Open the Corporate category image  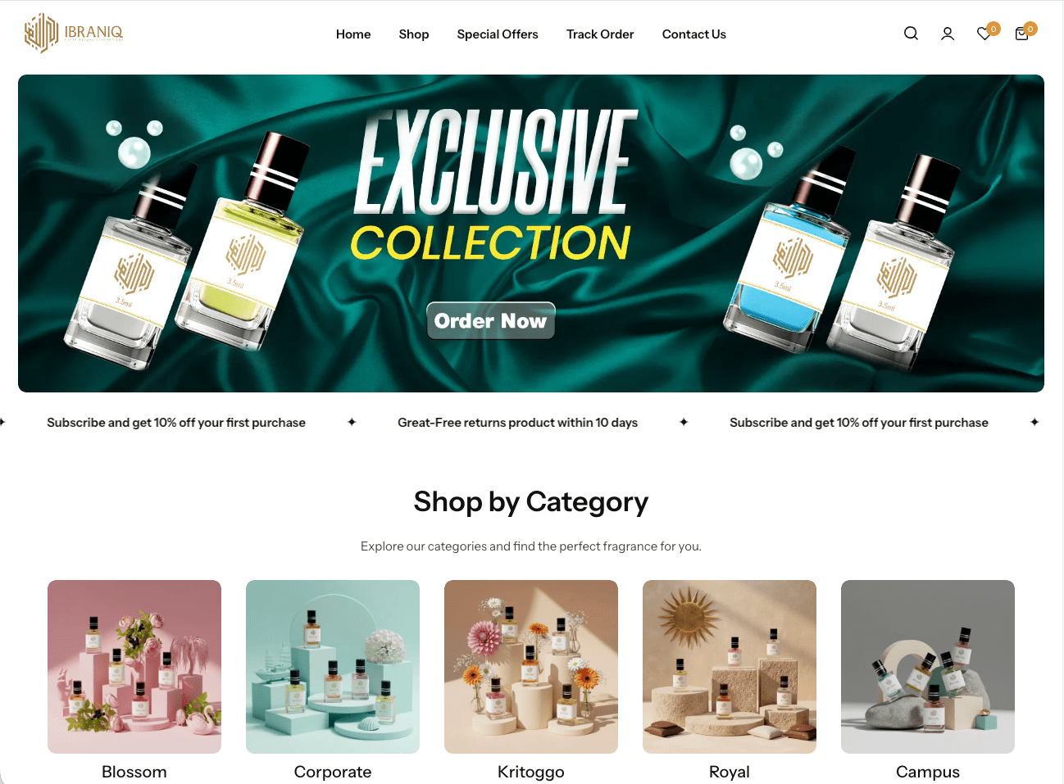click(x=333, y=667)
